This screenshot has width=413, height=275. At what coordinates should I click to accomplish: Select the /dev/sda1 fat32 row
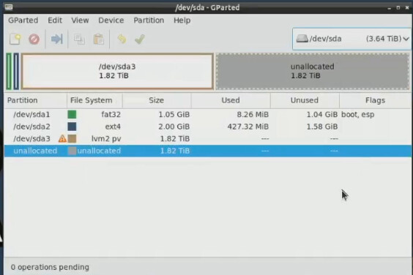pyautogui.click(x=208, y=115)
